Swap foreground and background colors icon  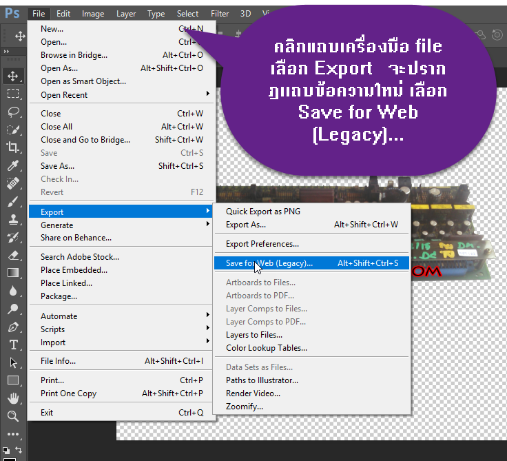tap(19, 450)
